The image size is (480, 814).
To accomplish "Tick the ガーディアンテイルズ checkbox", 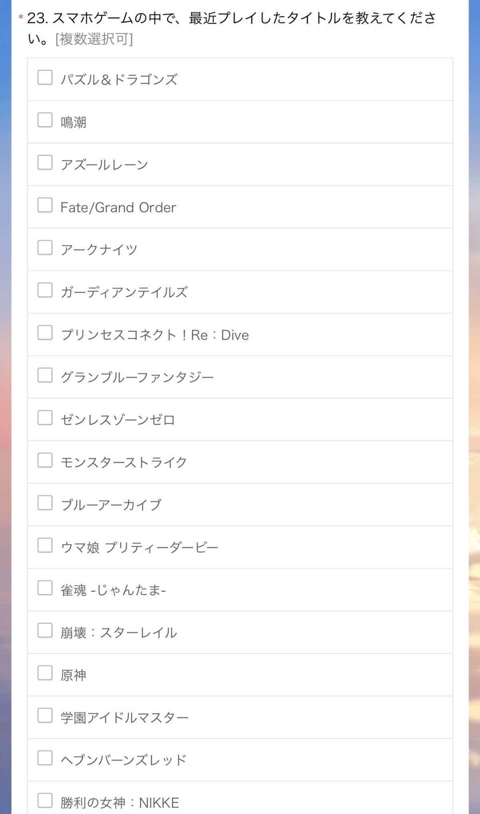I will (x=45, y=290).
